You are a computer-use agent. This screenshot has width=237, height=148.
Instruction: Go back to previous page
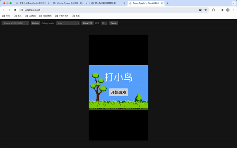[x=4, y=10]
